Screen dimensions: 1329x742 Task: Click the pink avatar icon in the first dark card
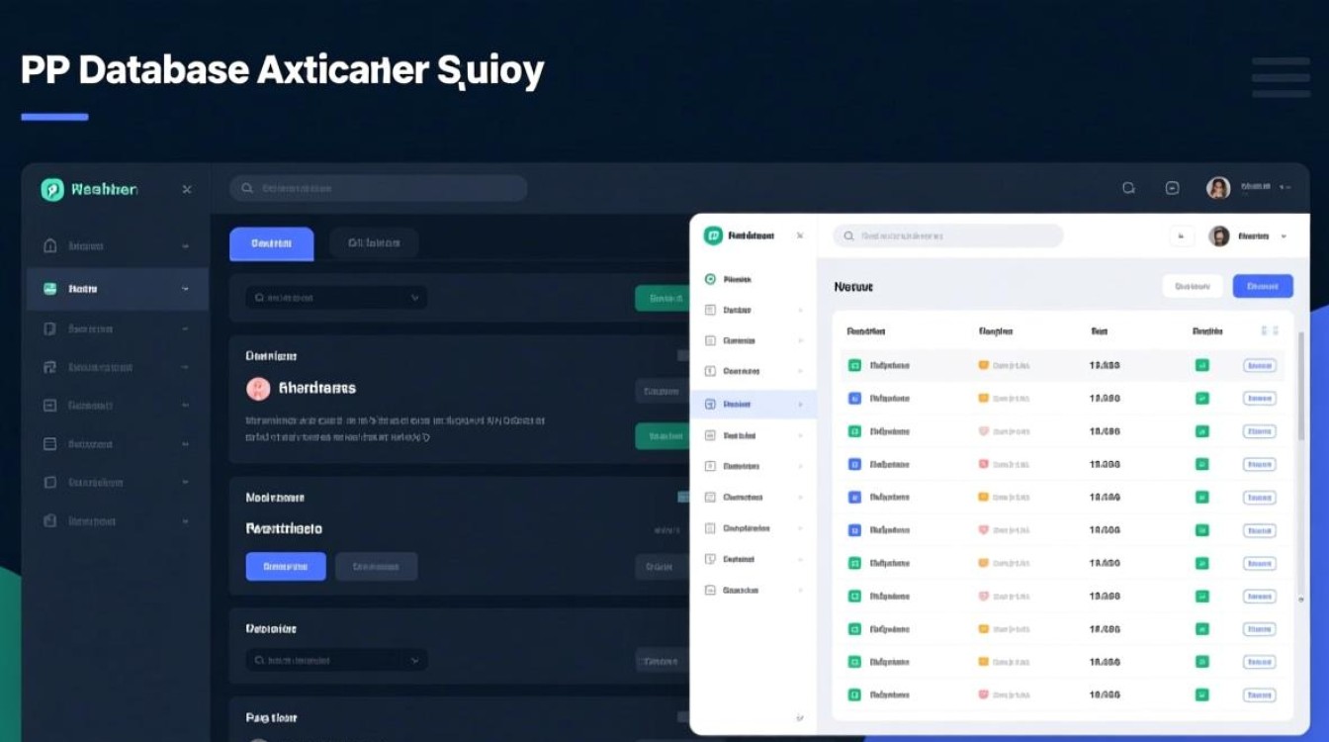257,389
